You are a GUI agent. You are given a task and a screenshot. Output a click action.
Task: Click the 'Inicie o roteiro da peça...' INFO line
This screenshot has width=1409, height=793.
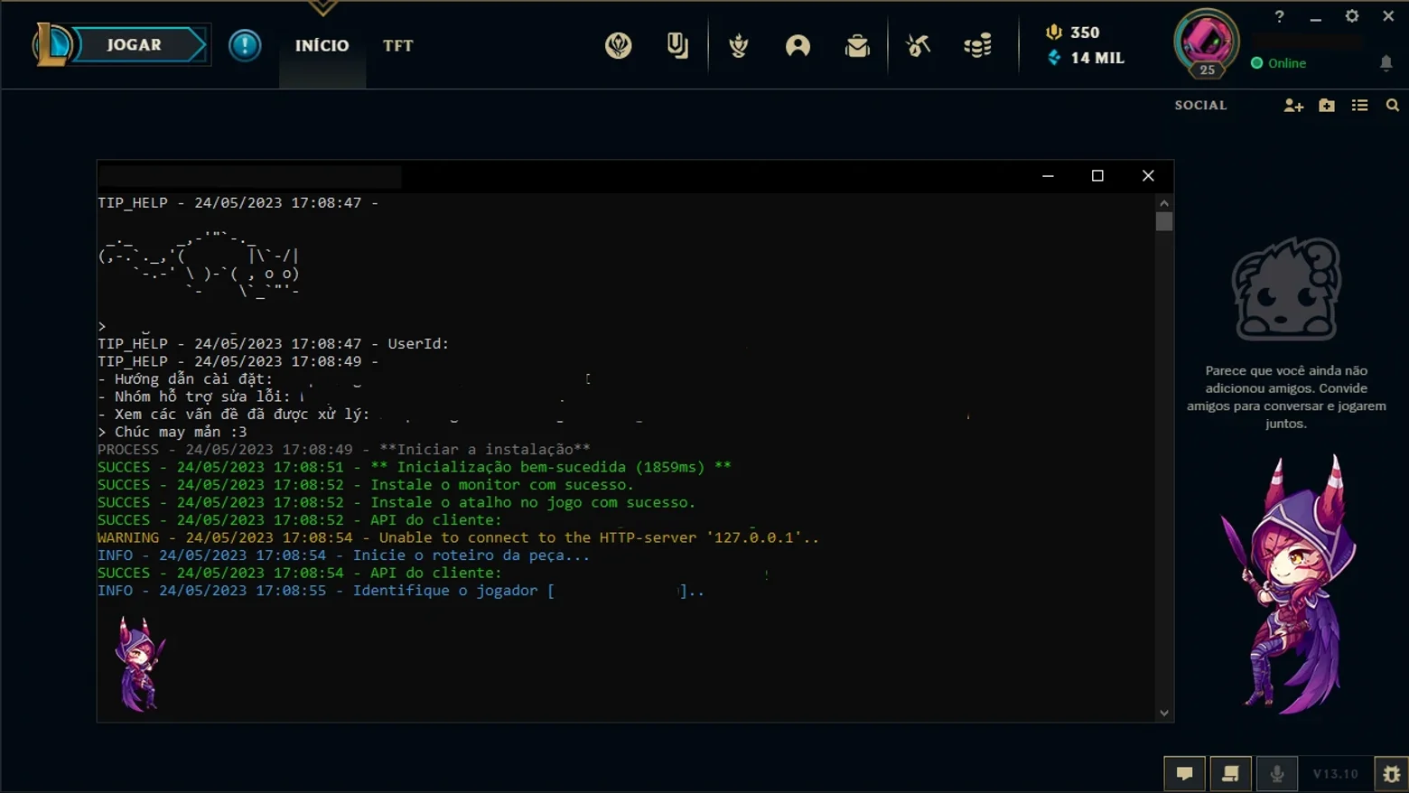tap(344, 555)
